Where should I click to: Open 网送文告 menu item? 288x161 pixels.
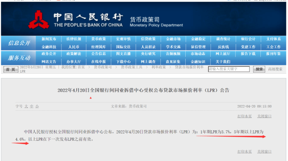coord(49,62)
